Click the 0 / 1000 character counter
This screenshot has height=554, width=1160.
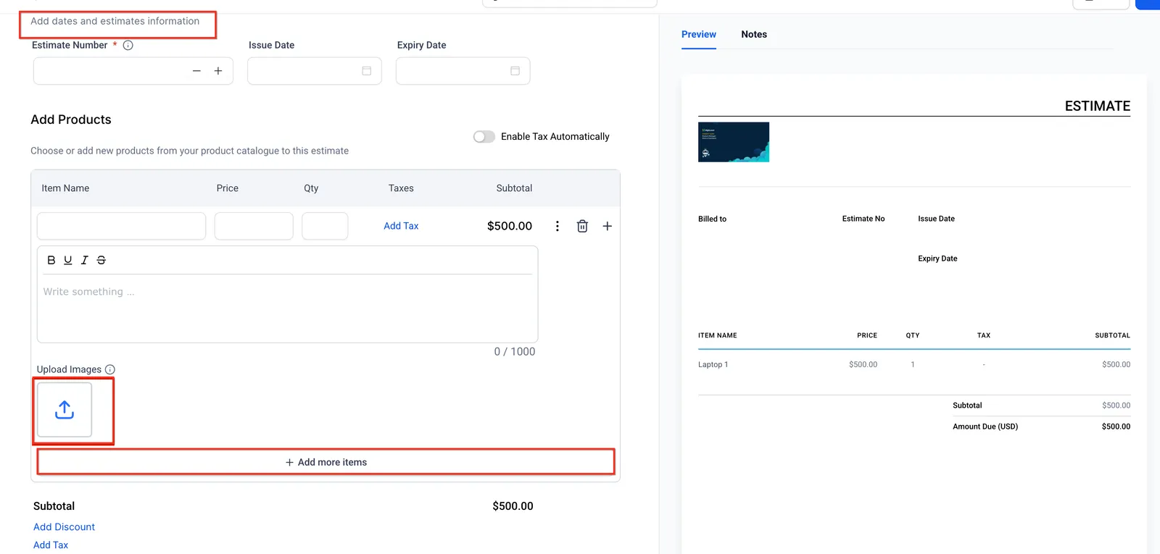[515, 352]
